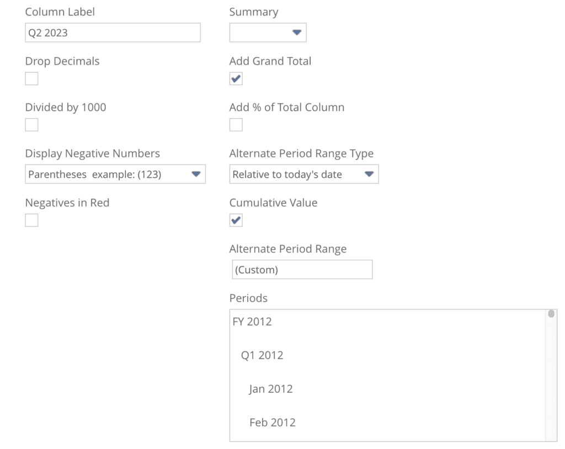Click the Summary dropdown arrow
This screenshot has height=449, width=565.
pos(296,32)
